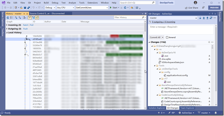Go to the child commit in History
The width and height of the screenshot is (224, 116).
pyautogui.click(x=16, y=17)
